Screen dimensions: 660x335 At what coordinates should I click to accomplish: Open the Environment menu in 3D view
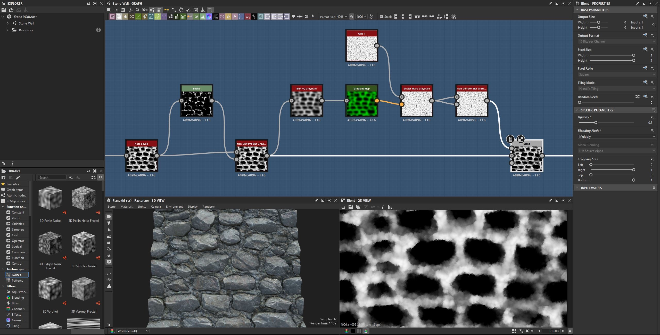pos(174,207)
